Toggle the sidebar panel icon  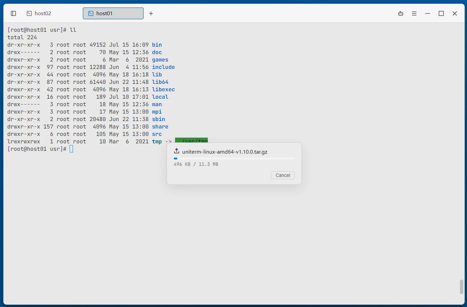[14, 14]
